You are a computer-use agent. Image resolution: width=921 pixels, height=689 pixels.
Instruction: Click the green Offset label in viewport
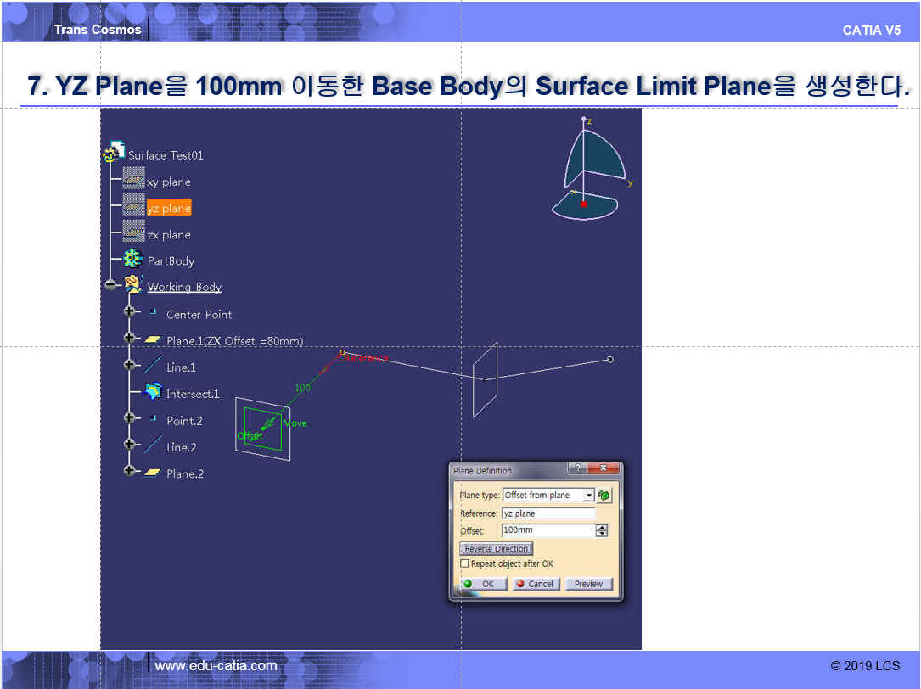click(250, 435)
